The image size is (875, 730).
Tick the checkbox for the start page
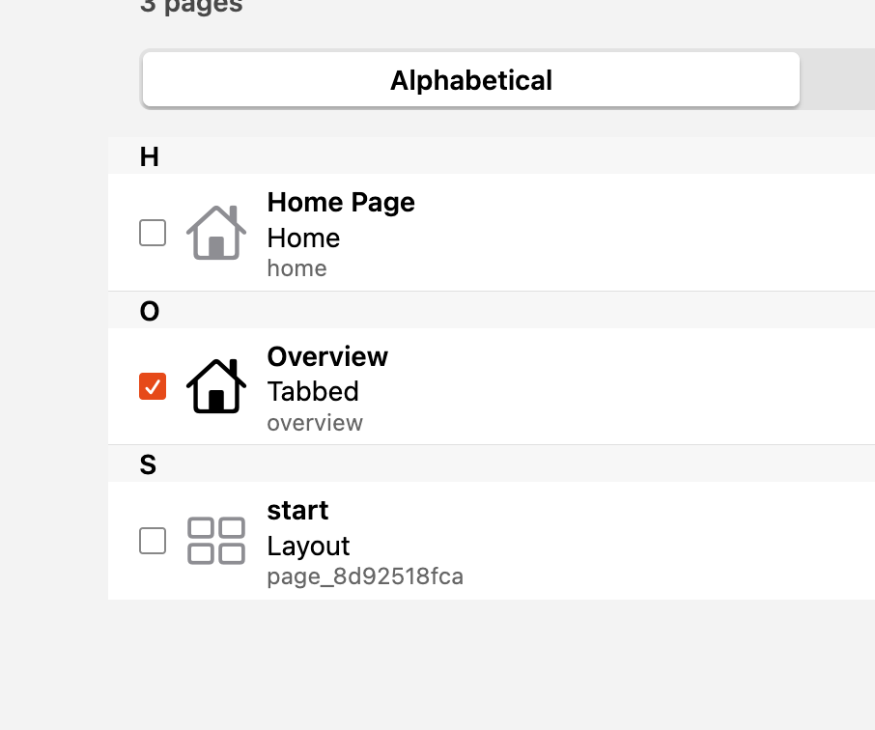(x=153, y=541)
